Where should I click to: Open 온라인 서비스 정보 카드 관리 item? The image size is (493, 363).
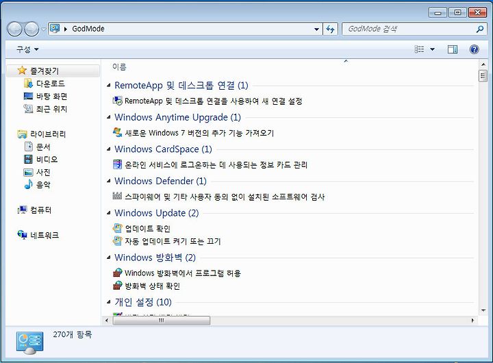[x=216, y=165]
